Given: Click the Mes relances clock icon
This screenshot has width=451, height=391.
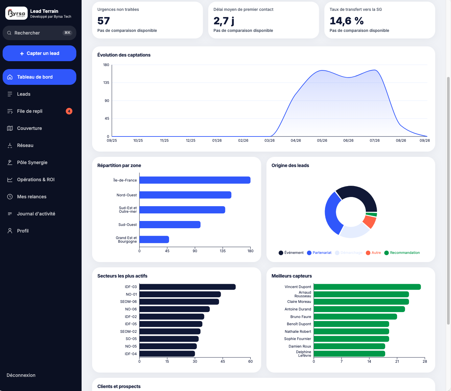Looking at the screenshot, I should (10, 197).
